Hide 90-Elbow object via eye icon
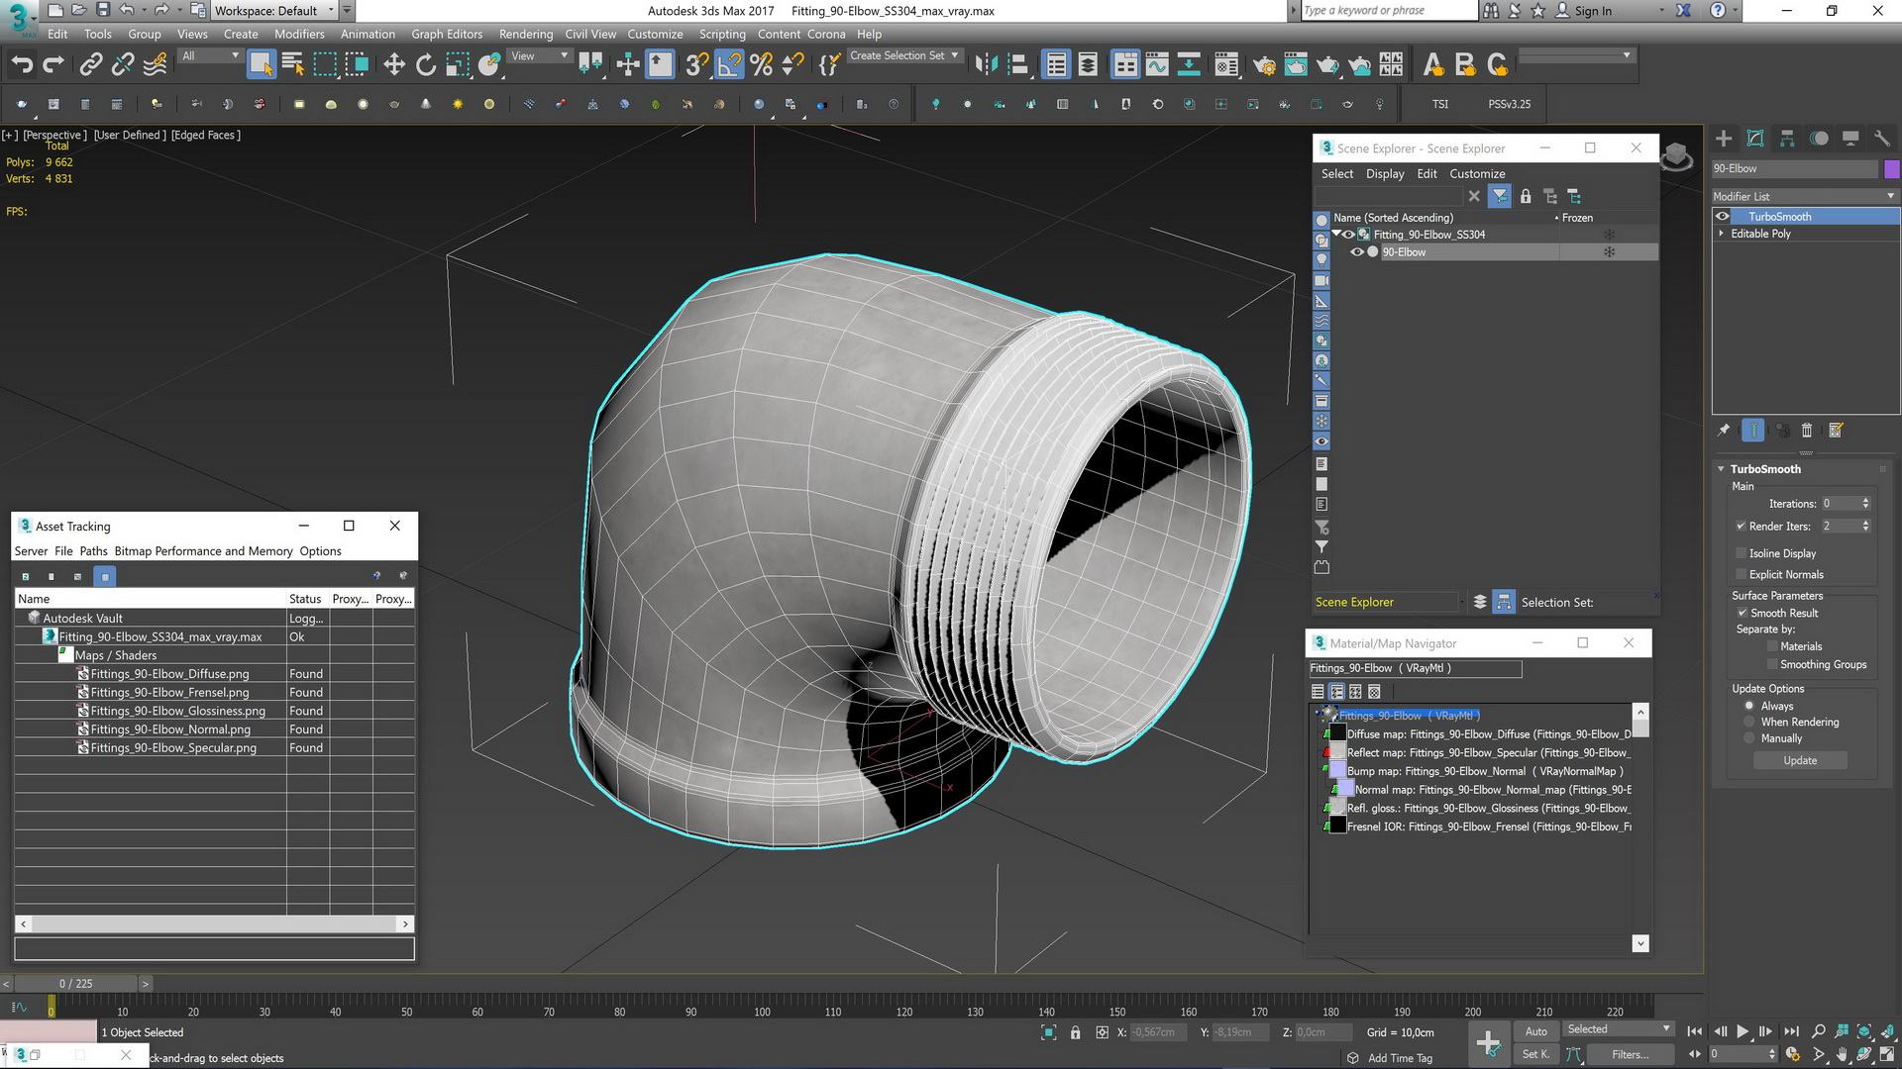This screenshot has width=1902, height=1069. click(x=1357, y=252)
